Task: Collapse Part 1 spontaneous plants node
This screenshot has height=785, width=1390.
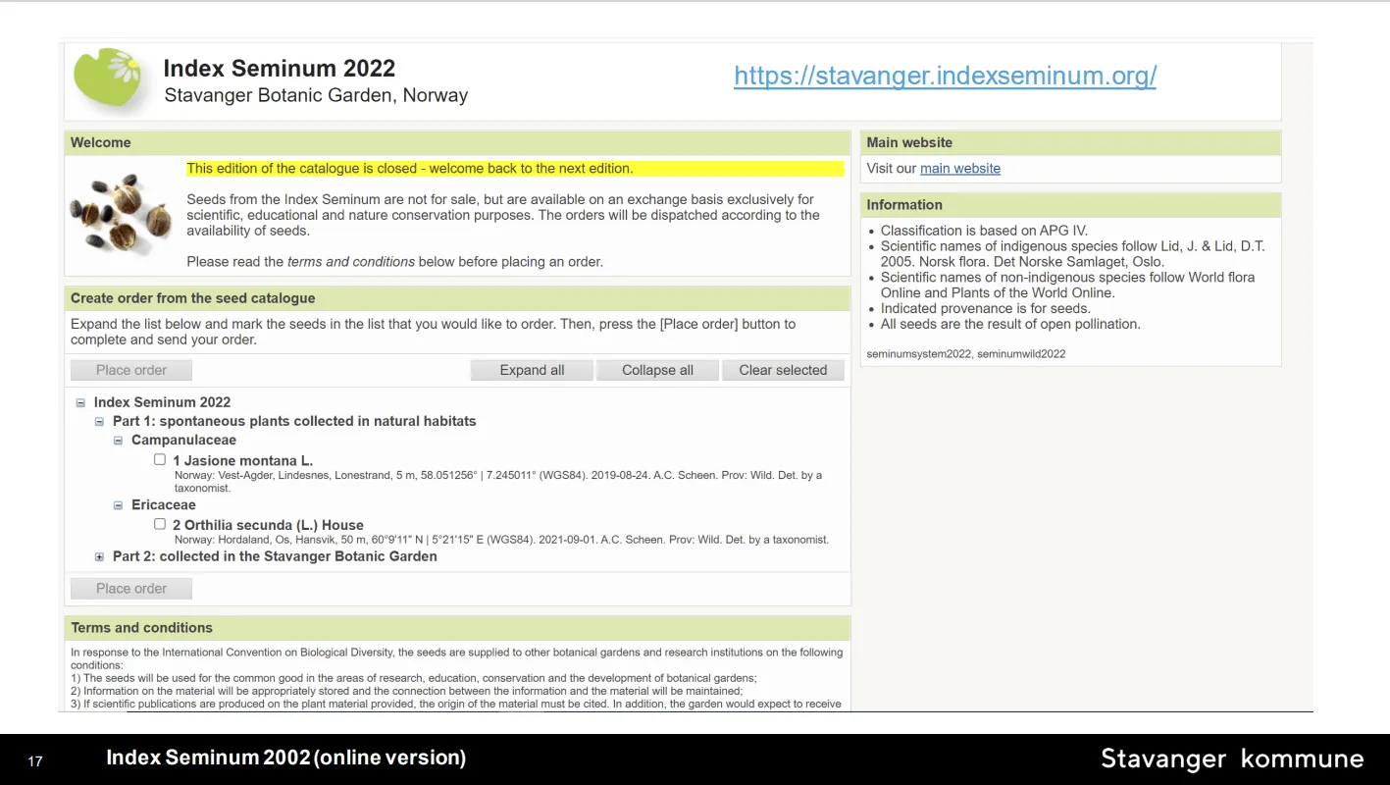Action: [x=99, y=421]
